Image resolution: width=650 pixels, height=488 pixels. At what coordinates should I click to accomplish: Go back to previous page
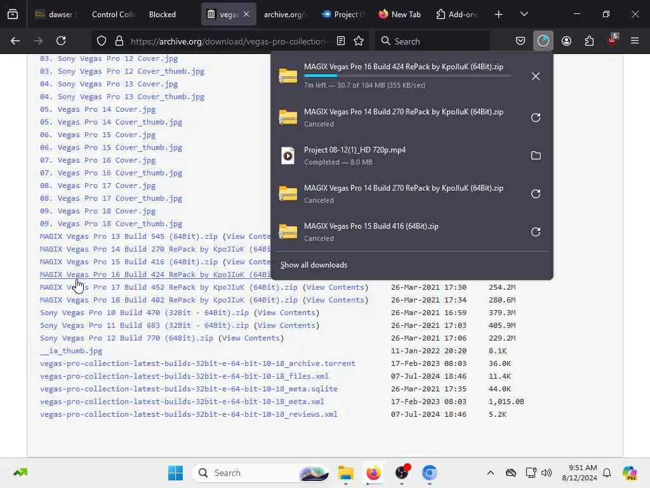tap(15, 41)
